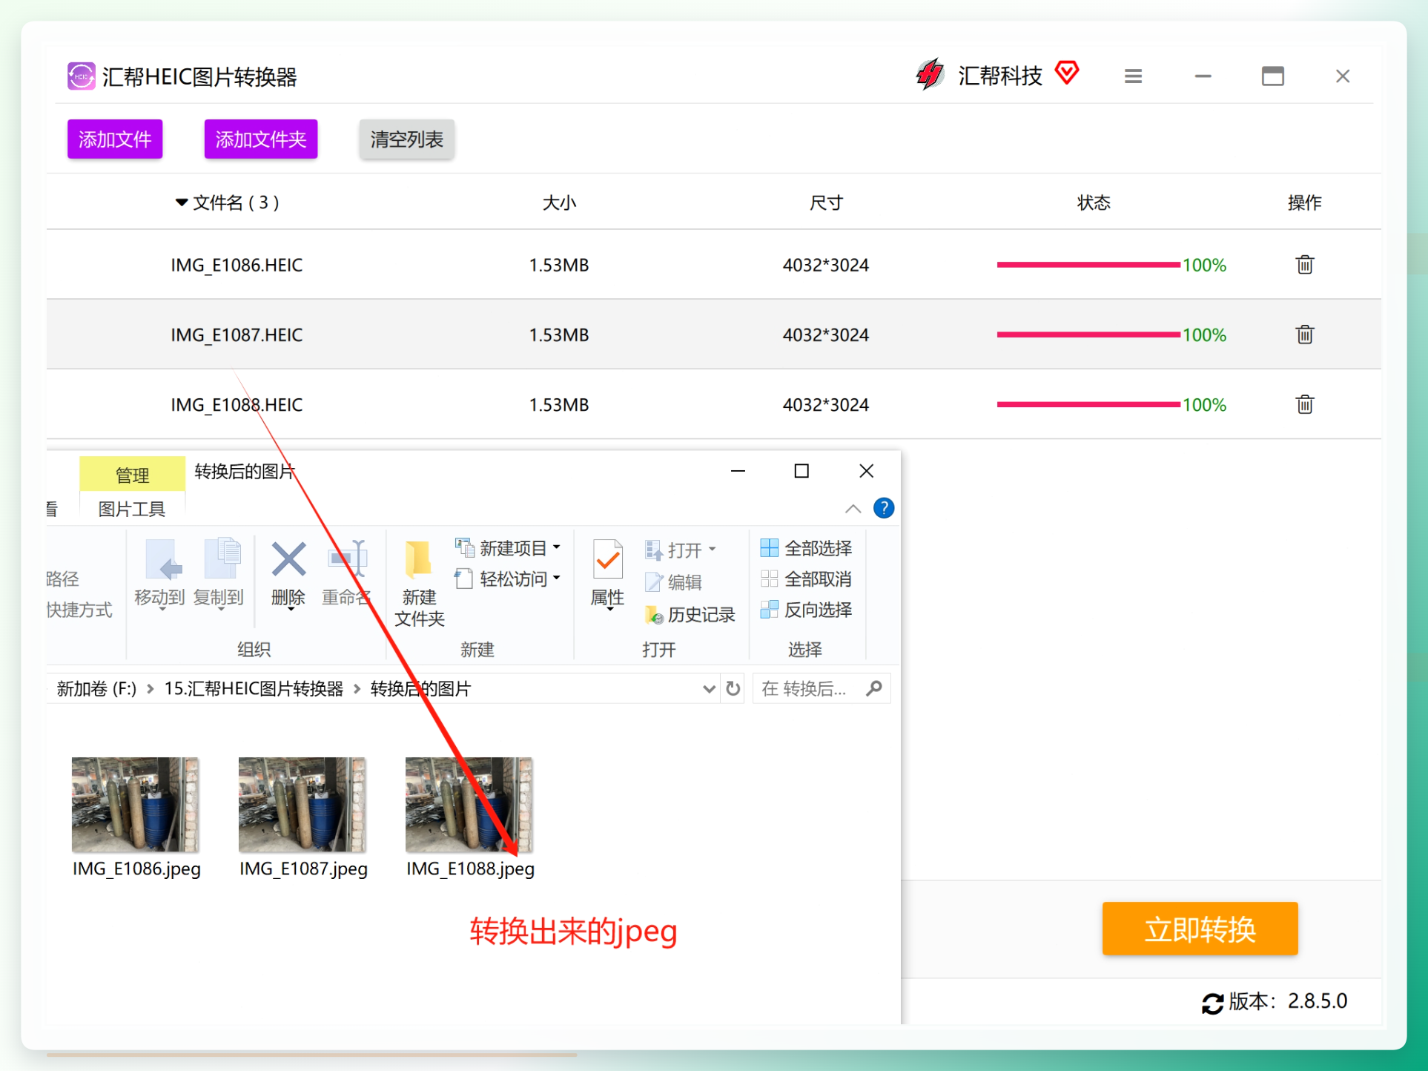Click the version refresh icon
Viewport: 1428px width, 1071px height.
click(1212, 1003)
